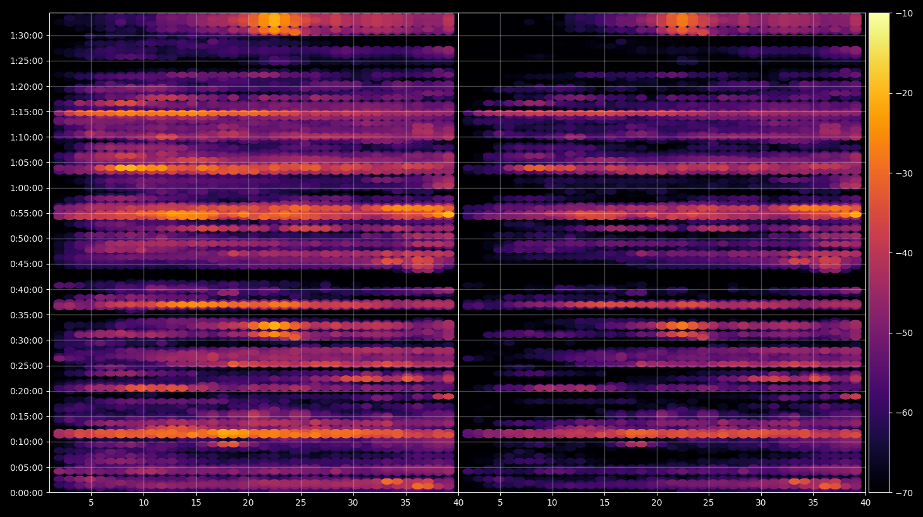Click the 0:15:00 time axis label

click(x=27, y=416)
